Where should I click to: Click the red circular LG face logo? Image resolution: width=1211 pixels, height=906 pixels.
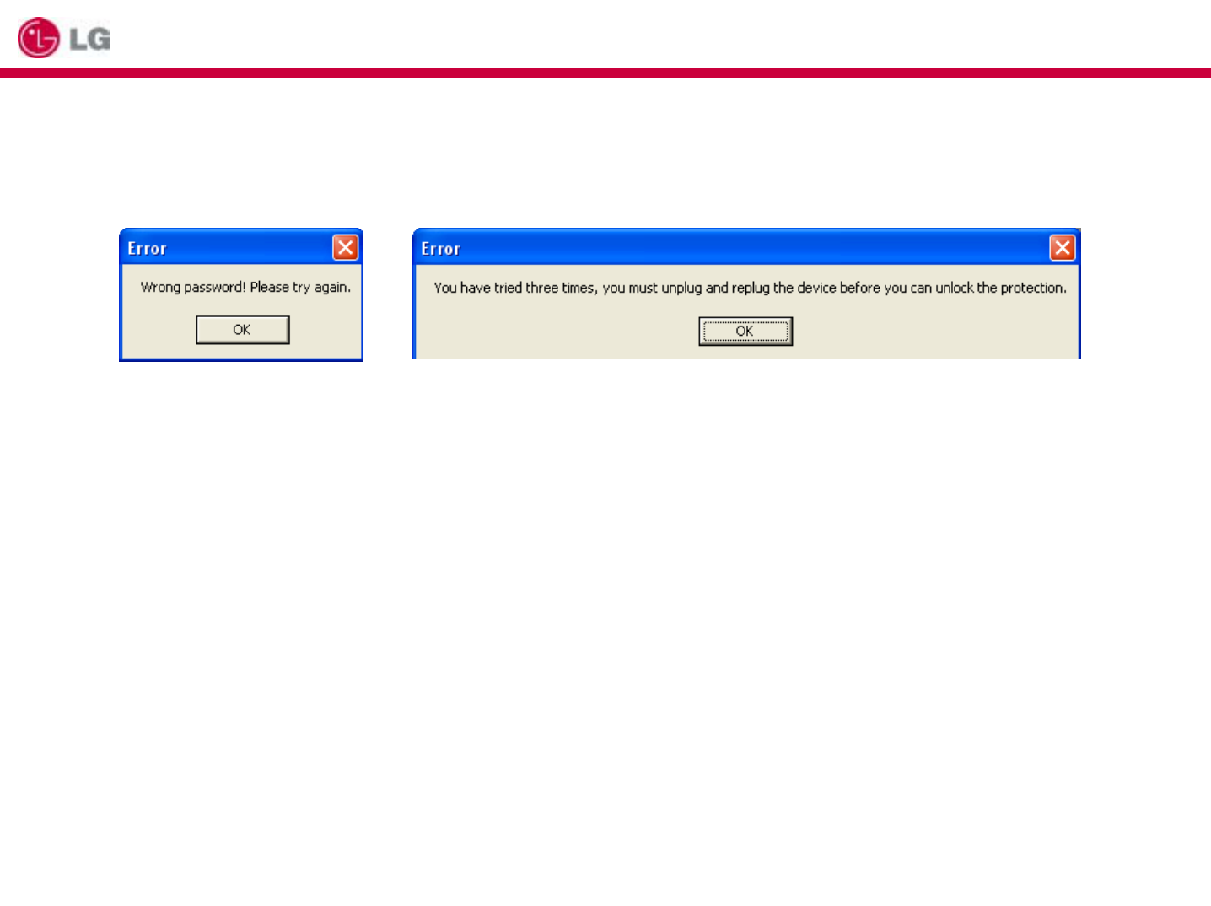tap(39, 38)
